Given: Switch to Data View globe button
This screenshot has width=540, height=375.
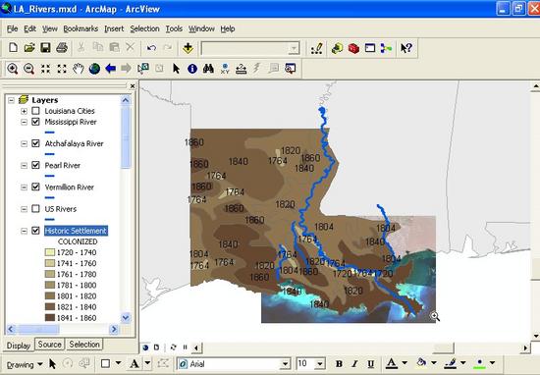Looking at the screenshot, I should [x=145, y=348].
